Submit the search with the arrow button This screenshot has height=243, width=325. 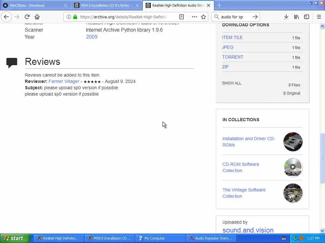(255, 17)
